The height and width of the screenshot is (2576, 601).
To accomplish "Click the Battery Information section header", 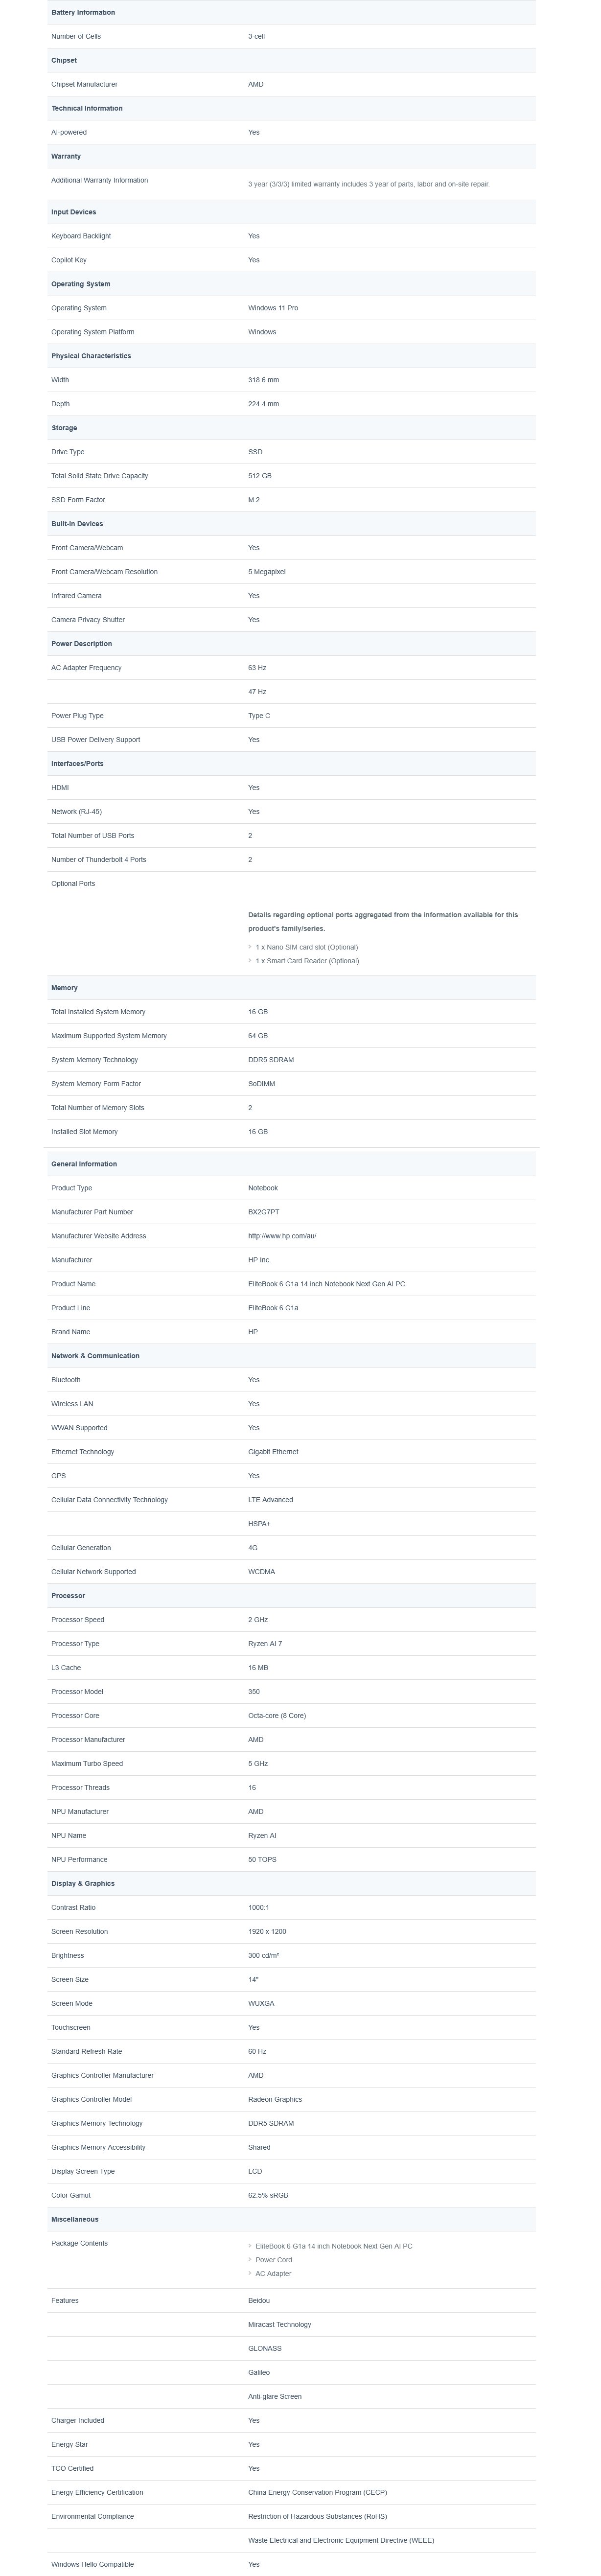I will tap(83, 12).
